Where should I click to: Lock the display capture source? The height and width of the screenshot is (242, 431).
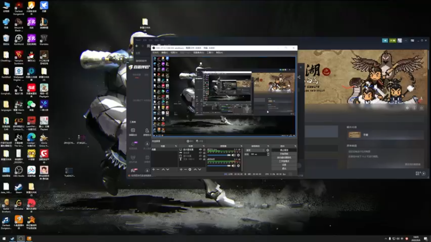coord(204,150)
